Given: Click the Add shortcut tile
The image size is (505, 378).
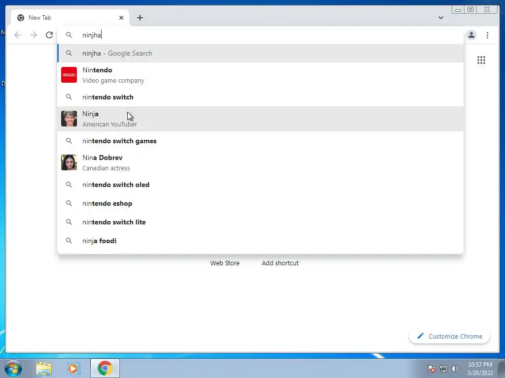Looking at the screenshot, I should pos(280,263).
